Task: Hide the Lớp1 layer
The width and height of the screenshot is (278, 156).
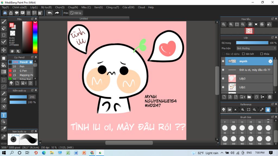Action: point(223,87)
